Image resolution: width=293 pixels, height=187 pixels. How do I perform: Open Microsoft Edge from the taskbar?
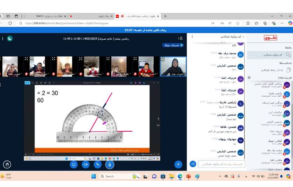click(180, 176)
